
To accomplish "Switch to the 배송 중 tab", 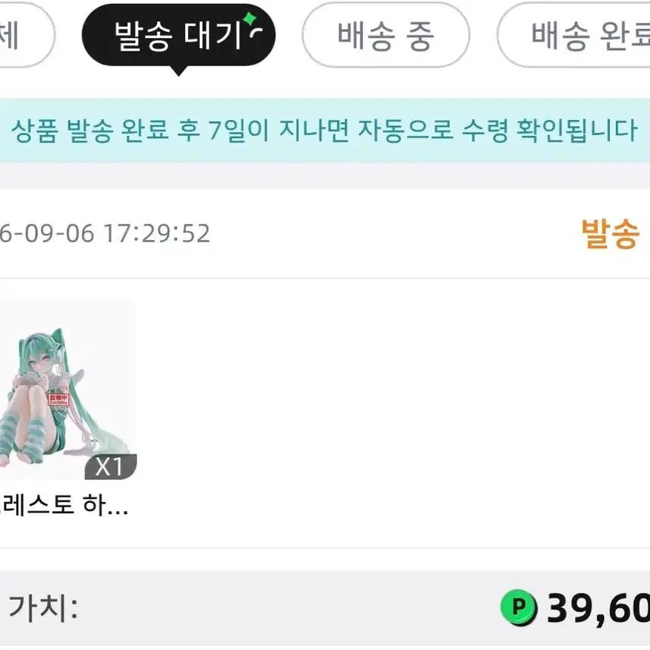I will point(386,35).
